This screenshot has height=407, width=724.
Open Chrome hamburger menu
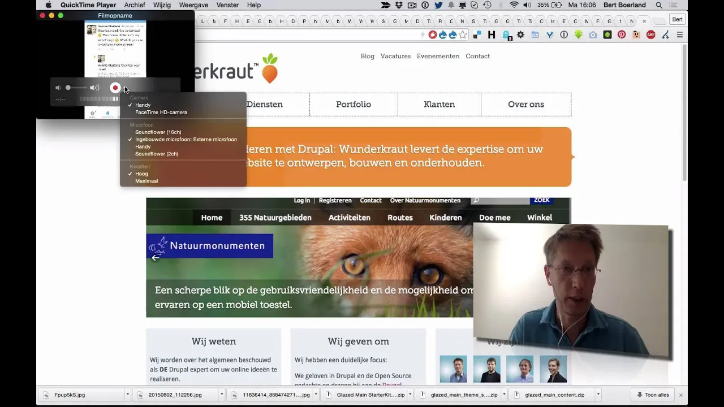(680, 34)
